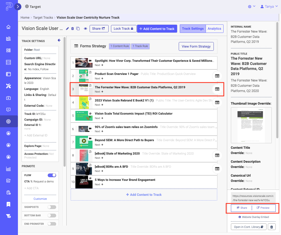Viewport: 281px width, 235px height.
Task: Click + Add CTA
Action: coord(31,188)
